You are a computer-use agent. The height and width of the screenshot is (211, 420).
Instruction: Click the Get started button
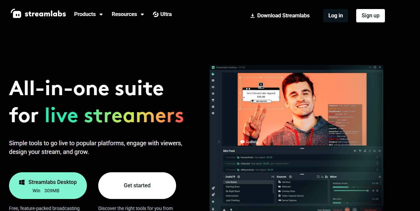[x=137, y=186]
